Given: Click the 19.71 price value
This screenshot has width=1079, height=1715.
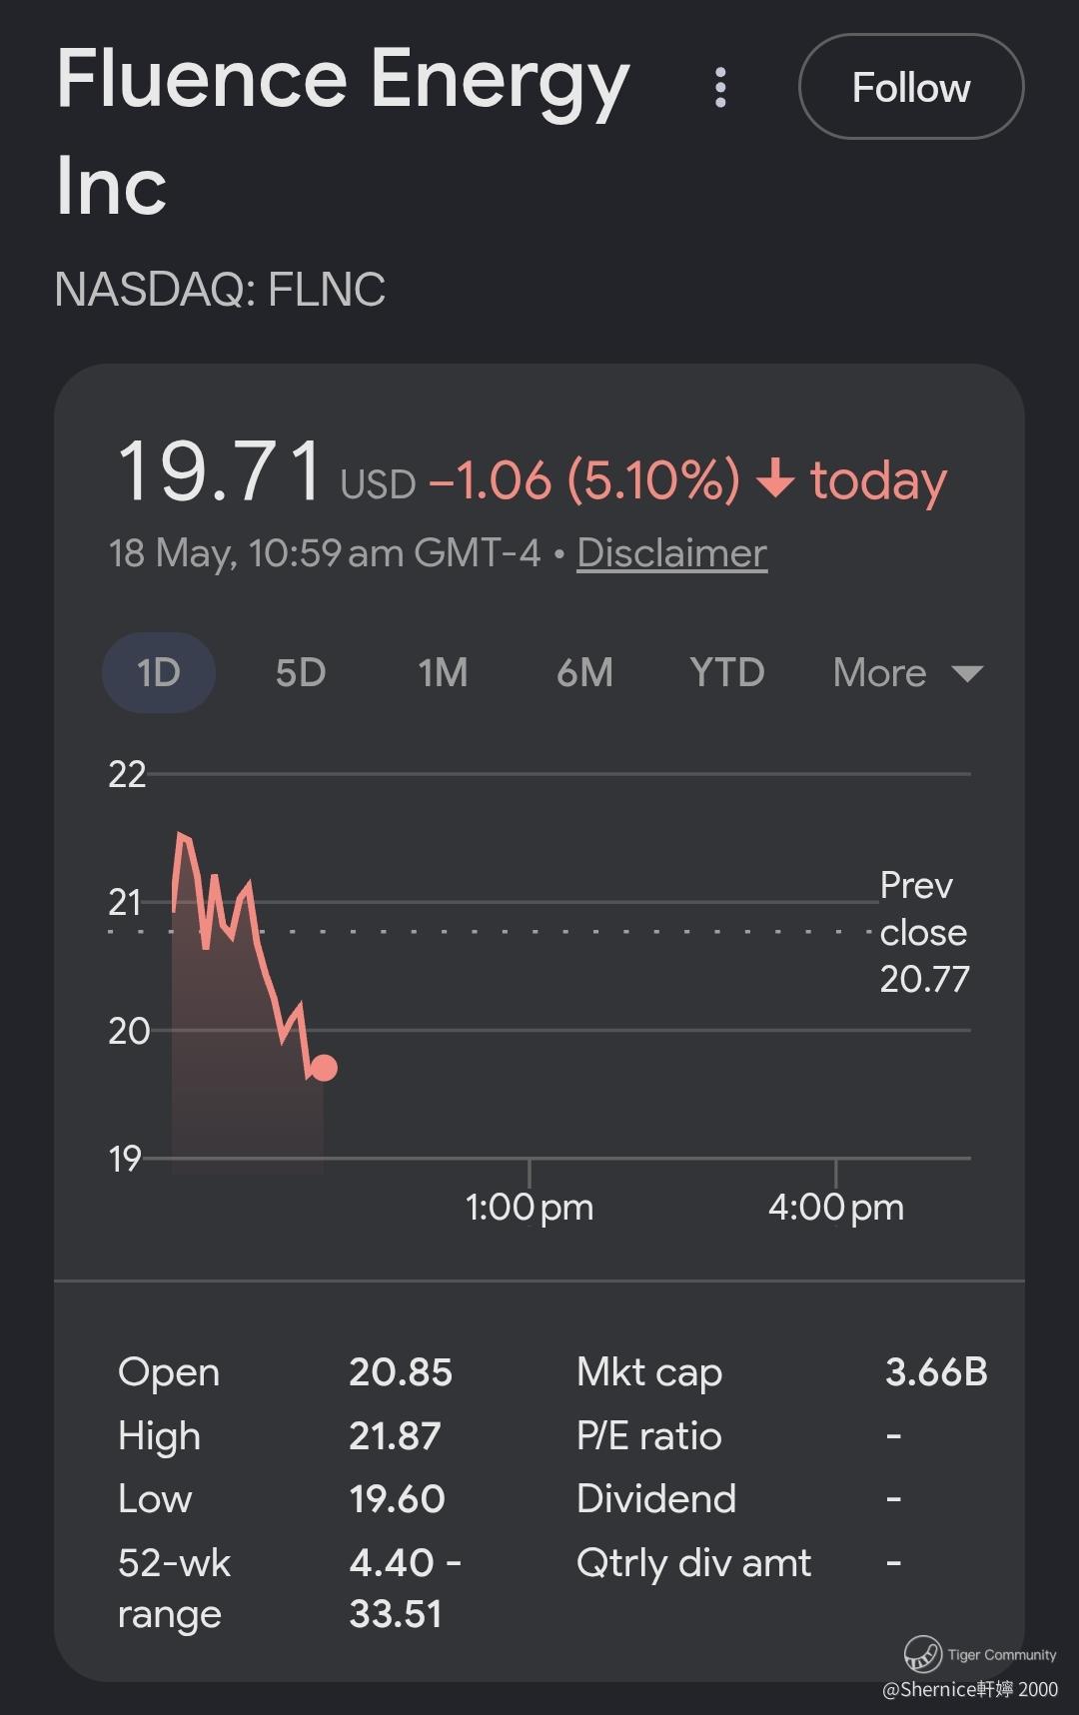Looking at the screenshot, I should [x=221, y=469].
